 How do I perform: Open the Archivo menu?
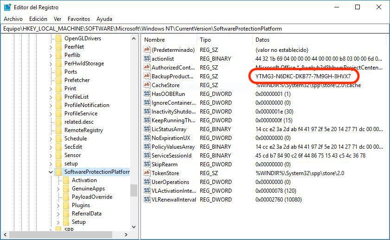[13, 19]
